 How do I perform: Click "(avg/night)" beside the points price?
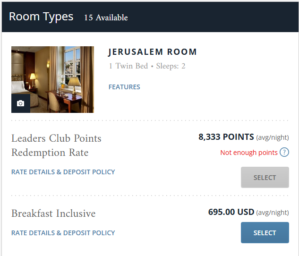coord(273,138)
